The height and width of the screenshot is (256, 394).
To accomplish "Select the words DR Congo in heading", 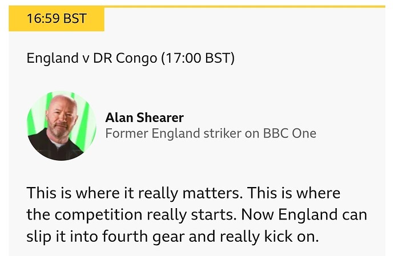I will click(125, 58).
